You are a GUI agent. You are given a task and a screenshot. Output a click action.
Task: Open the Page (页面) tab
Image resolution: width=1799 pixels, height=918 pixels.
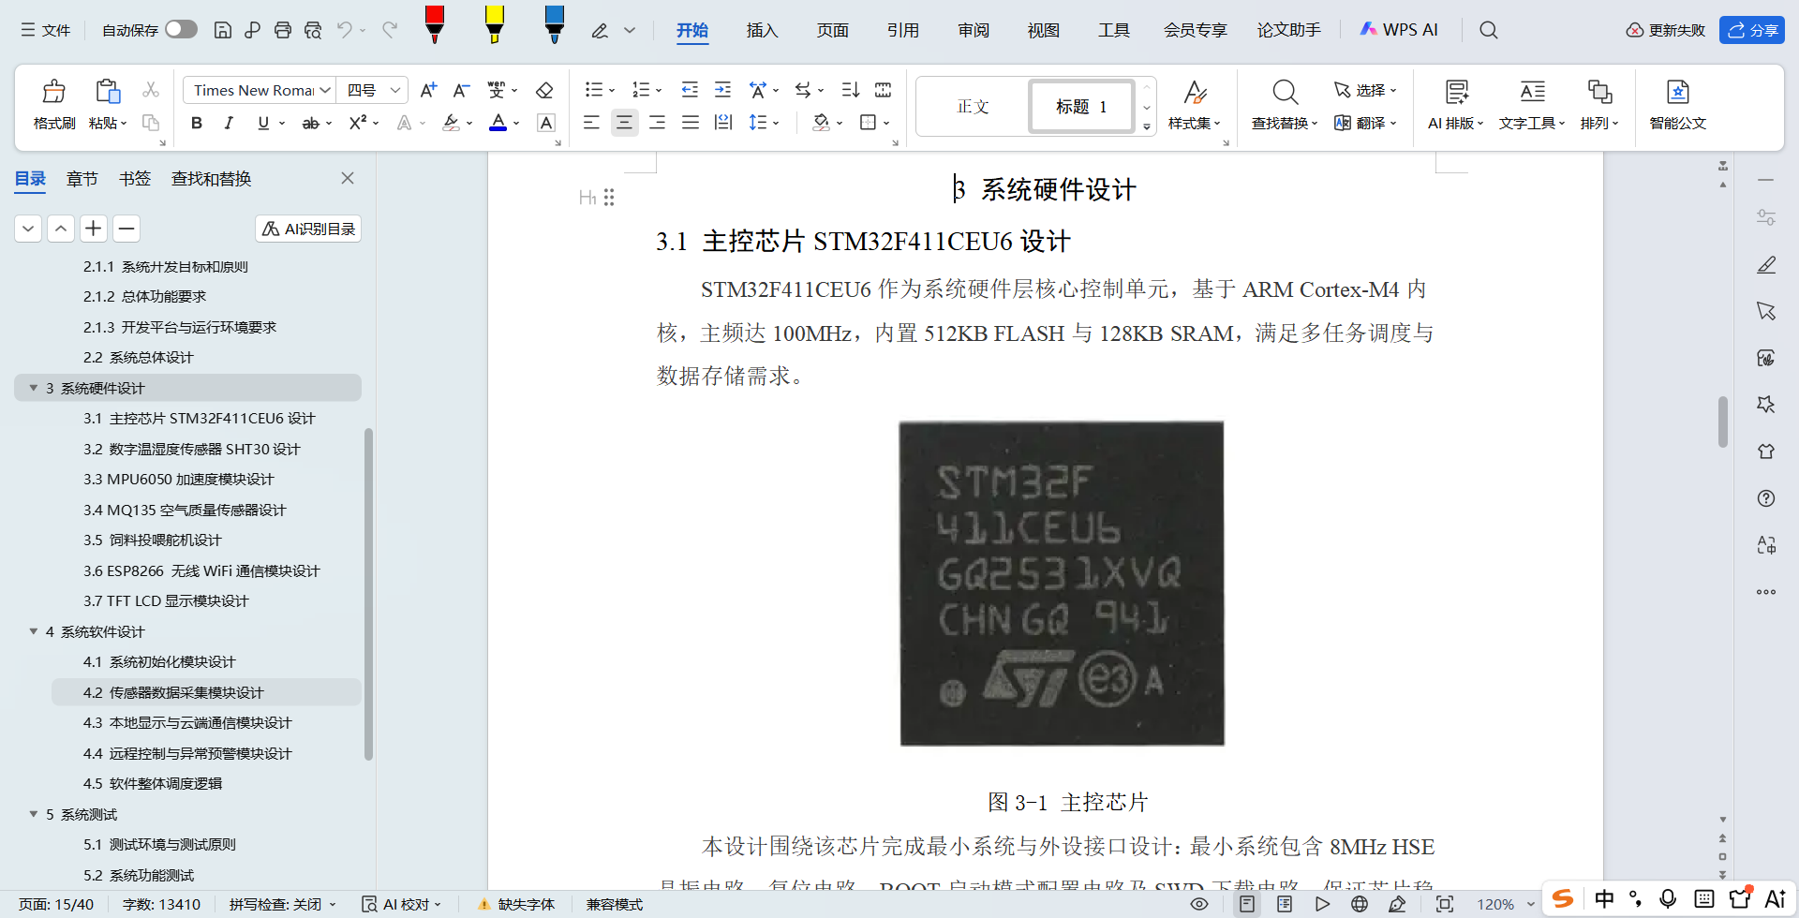tap(832, 30)
